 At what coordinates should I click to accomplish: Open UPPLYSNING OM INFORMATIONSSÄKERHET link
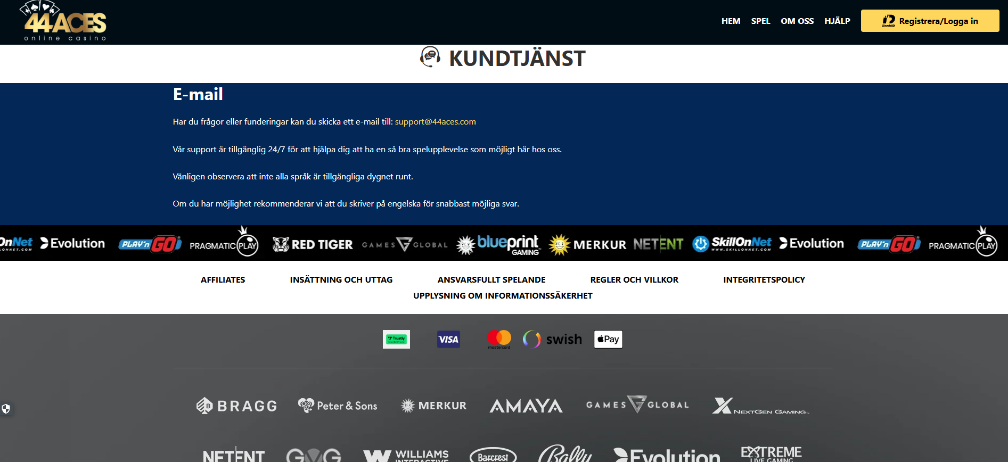point(503,296)
